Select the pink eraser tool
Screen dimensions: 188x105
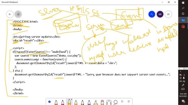point(102,102)
